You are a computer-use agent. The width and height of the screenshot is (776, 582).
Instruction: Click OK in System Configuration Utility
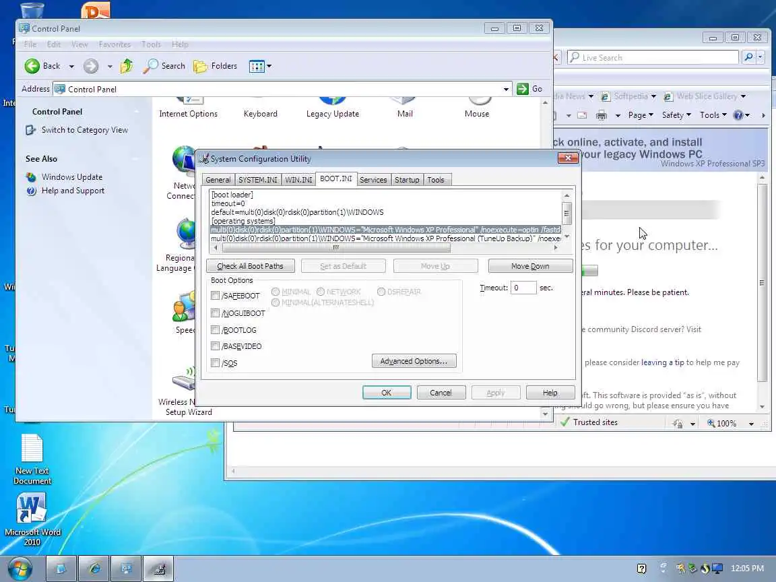pos(387,393)
